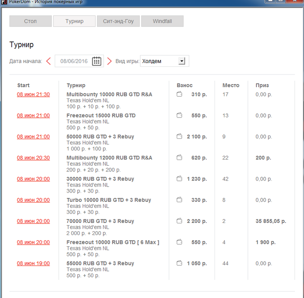Go to next date with right arrow
This screenshot has height=298, width=304.
point(109,61)
